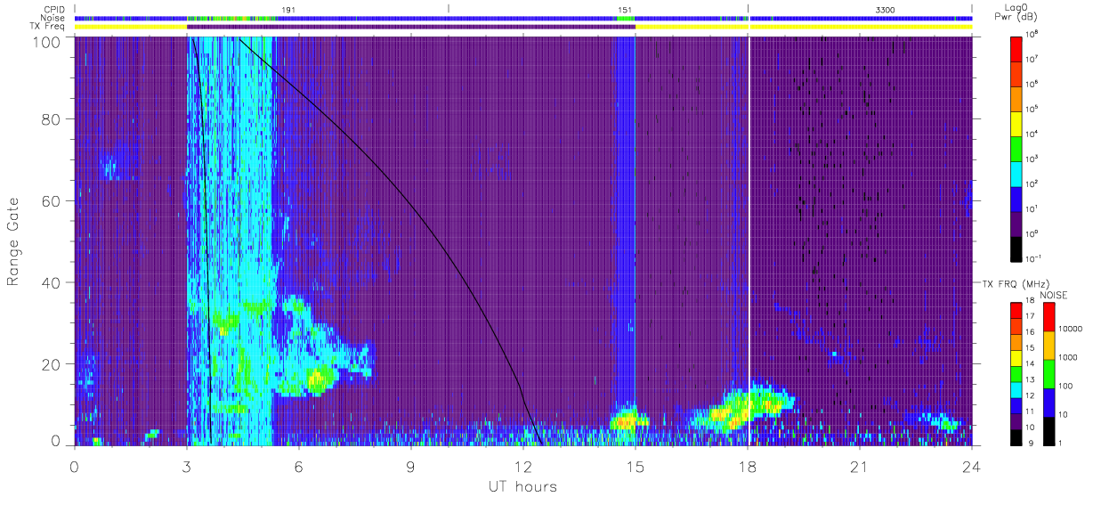Viewport: 1093px width, 505px height.
Task: Click the x-axis tick label '6'
Action: click(x=298, y=466)
